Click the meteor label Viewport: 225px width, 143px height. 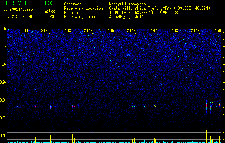[51, 11]
